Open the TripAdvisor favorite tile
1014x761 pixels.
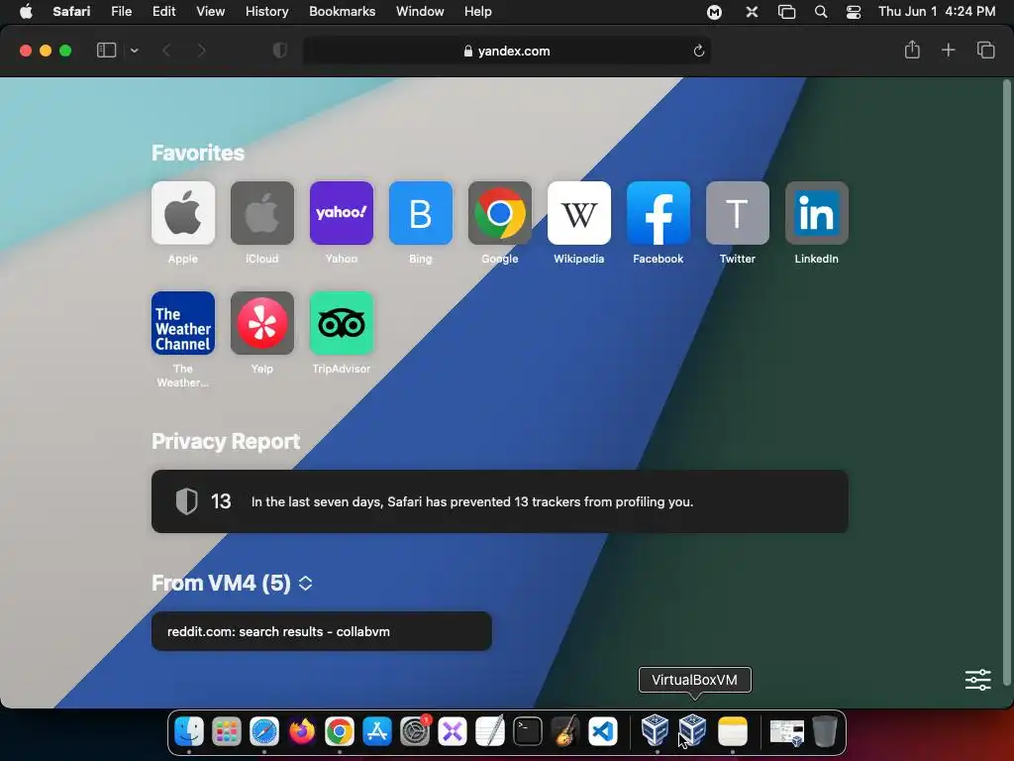pyautogui.click(x=342, y=323)
